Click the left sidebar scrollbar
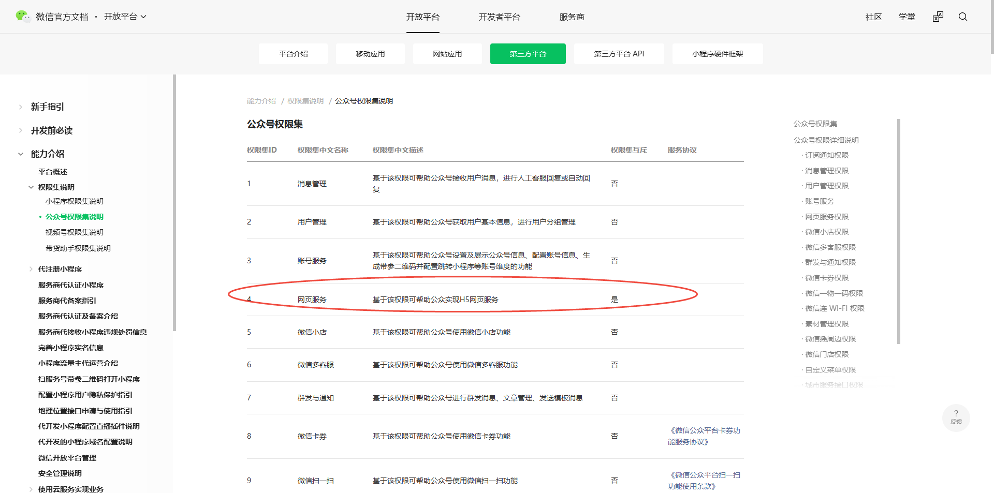This screenshot has height=493, width=994. (x=174, y=203)
